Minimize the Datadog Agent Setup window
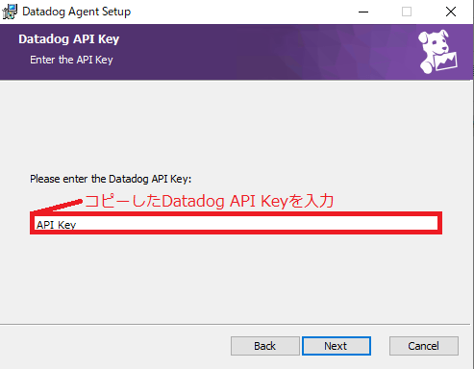This screenshot has height=369, width=474. 363,12
